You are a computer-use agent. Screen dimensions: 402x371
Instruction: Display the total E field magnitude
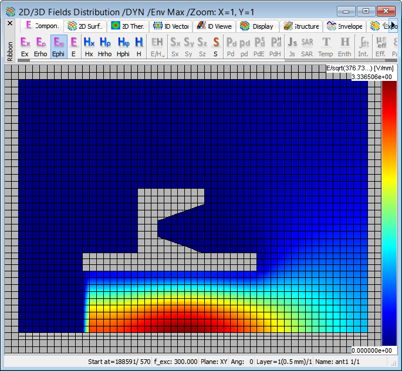click(73, 43)
